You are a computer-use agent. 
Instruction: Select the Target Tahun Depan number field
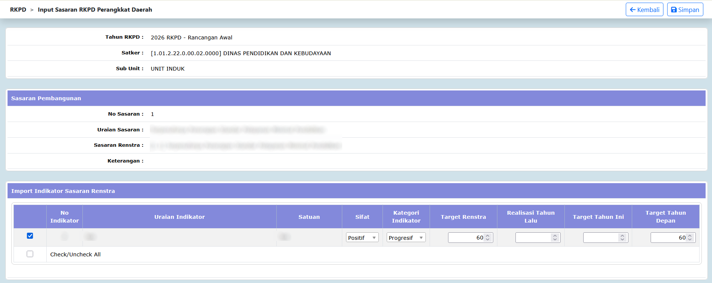point(668,238)
